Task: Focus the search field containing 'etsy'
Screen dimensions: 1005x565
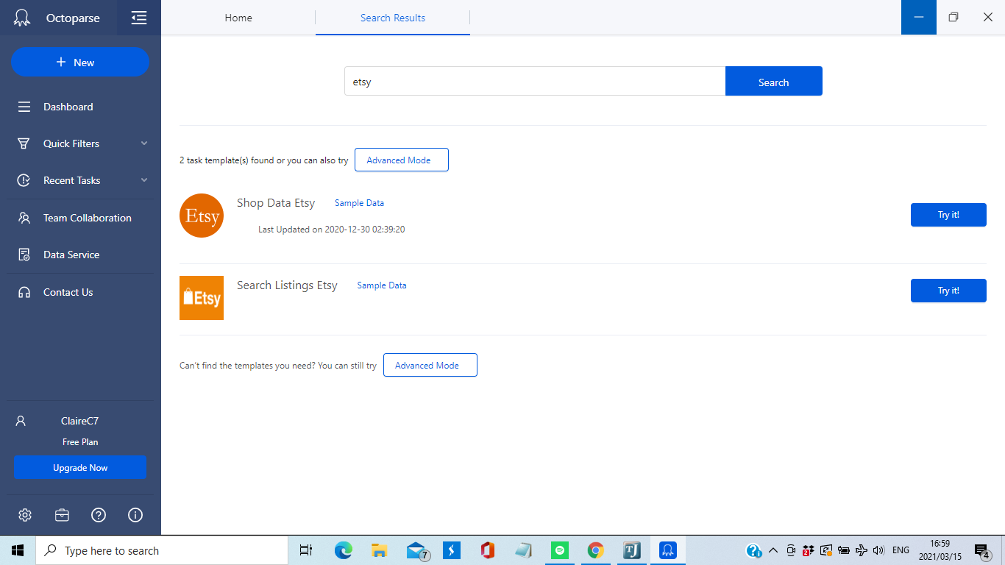Action: (535, 82)
